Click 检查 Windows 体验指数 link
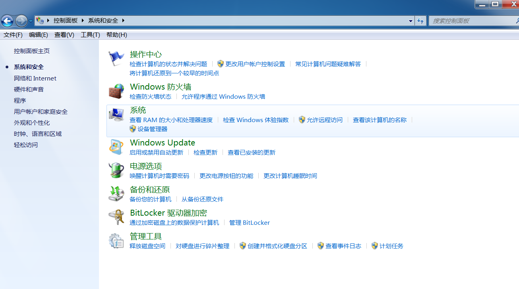519x289 pixels. pyautogui.click(x=256, y=120)
